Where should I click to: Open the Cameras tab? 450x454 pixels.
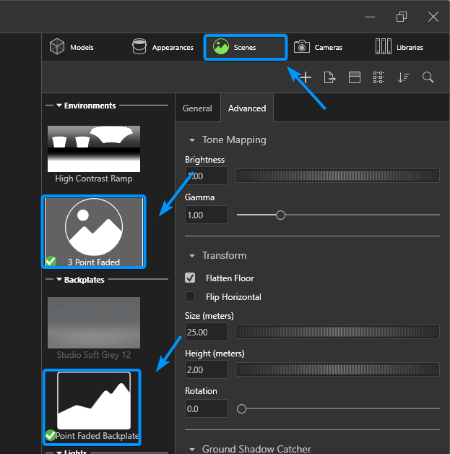pos(318,47)
